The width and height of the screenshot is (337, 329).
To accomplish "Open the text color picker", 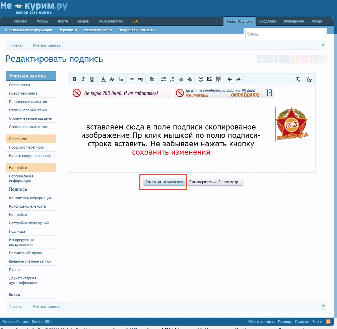I will [103, 79].
